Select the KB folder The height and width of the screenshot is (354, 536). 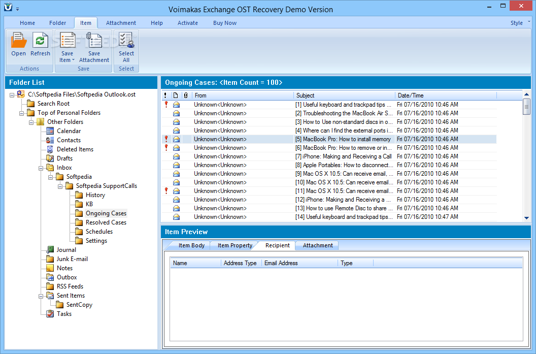tap(89, 204)
